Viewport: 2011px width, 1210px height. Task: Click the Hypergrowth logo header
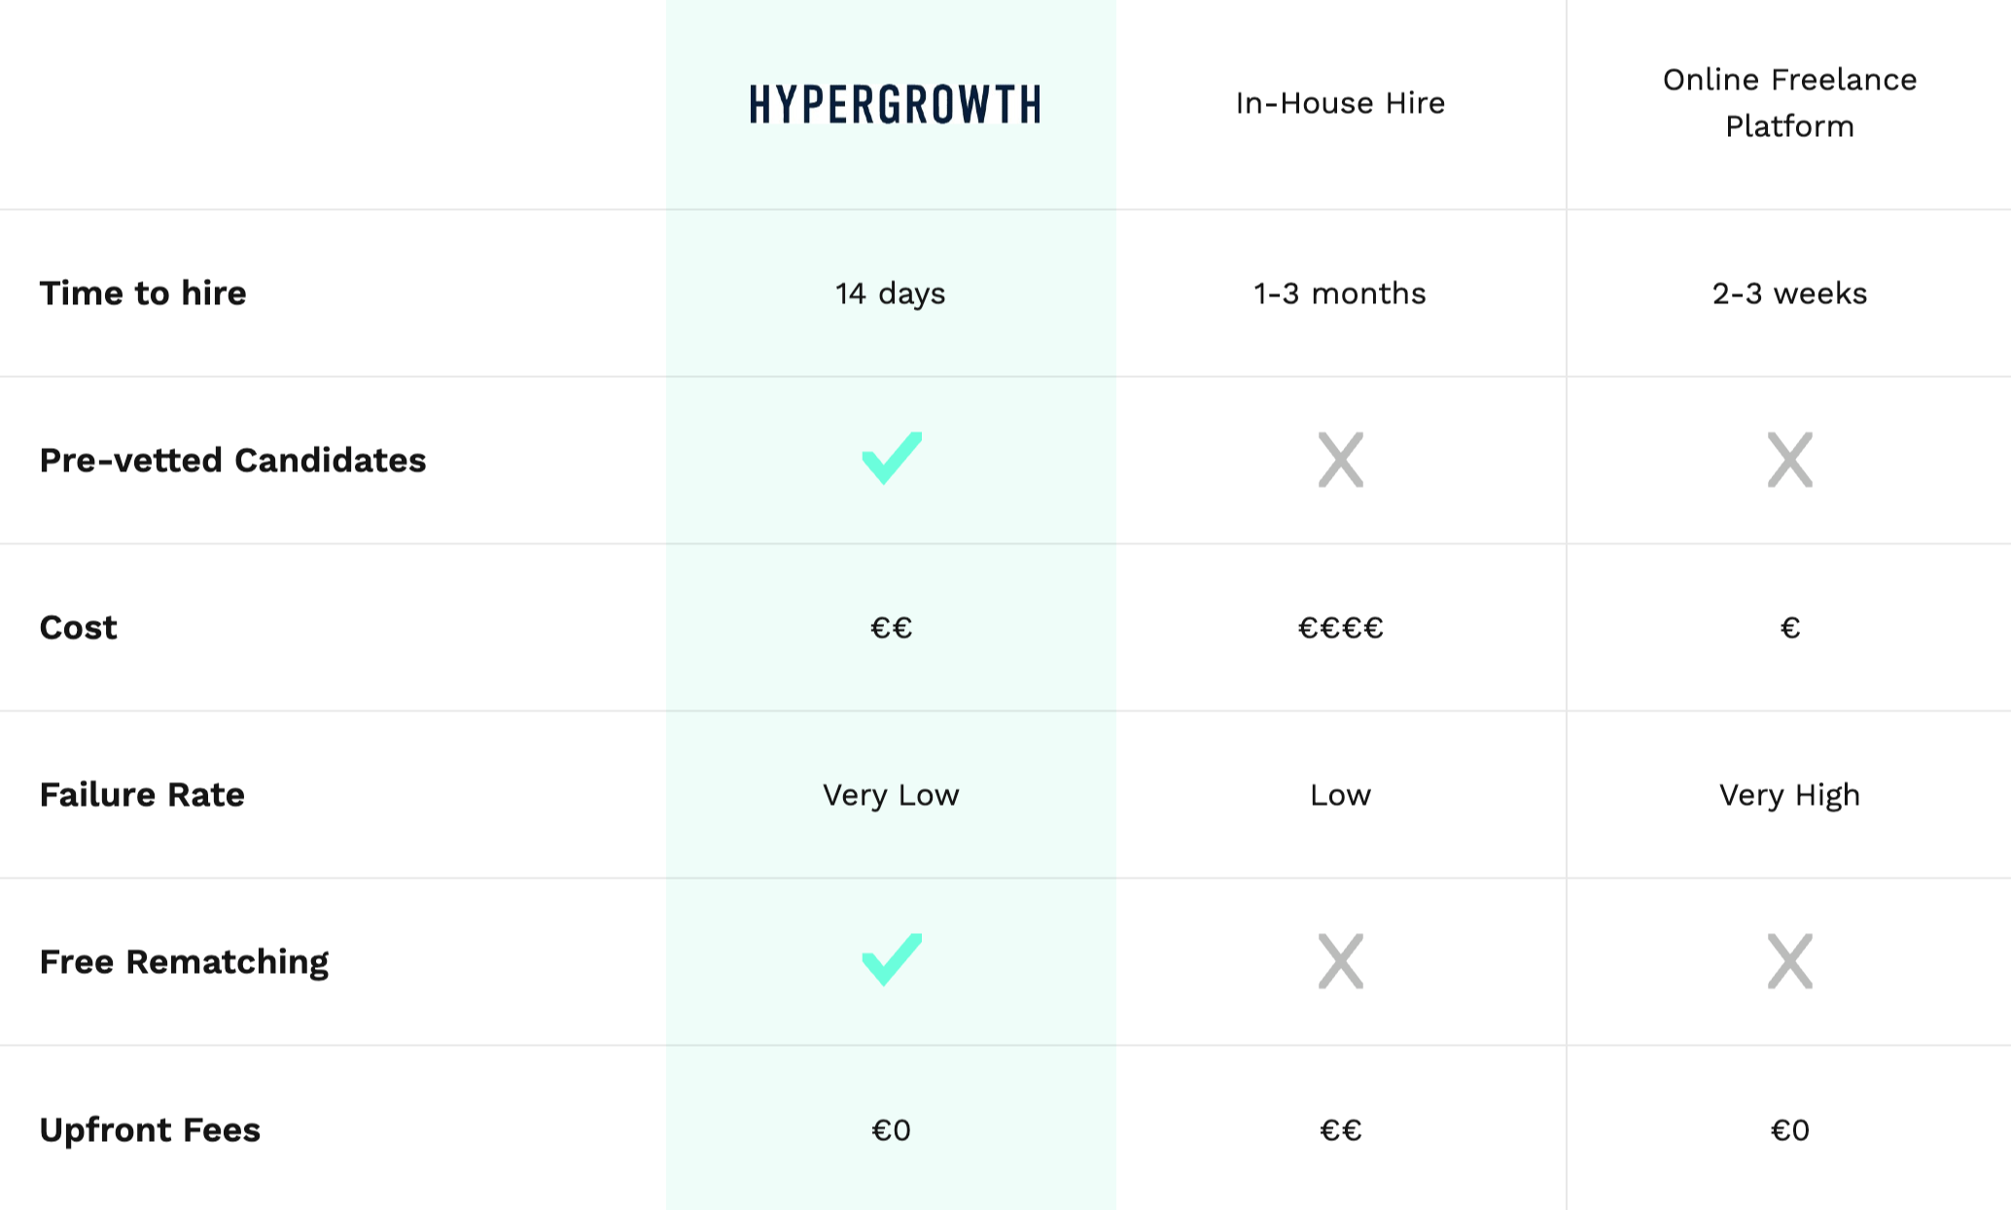[895, 104]
